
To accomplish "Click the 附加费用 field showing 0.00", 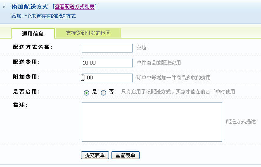I will [x=107, y=78].
